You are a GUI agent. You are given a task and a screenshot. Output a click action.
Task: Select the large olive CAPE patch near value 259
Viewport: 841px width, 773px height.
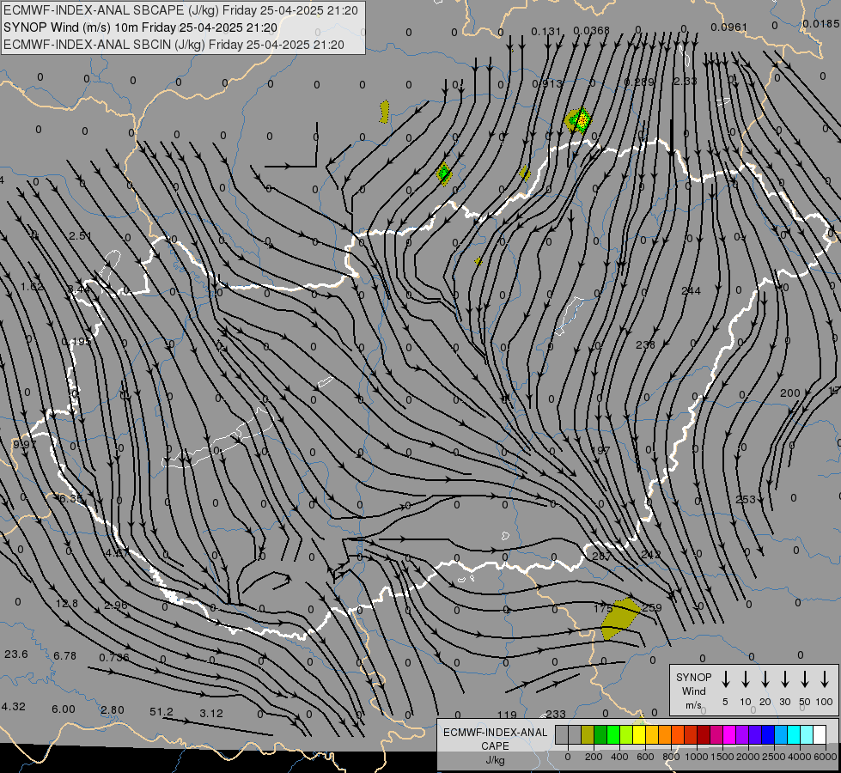pyautogui.click(x=619, y=618)
